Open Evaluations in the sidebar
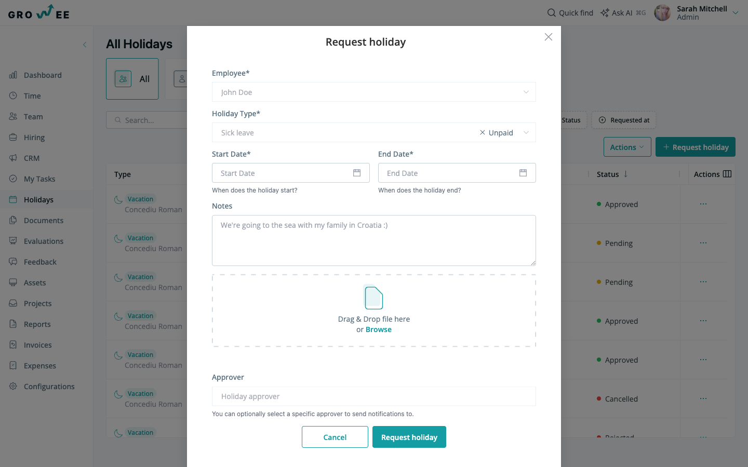The image size is (748, 467). (x=44, y=241)
